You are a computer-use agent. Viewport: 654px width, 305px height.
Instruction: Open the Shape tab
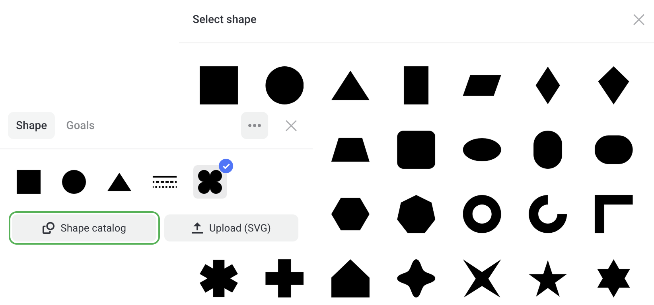coord(31,125)
